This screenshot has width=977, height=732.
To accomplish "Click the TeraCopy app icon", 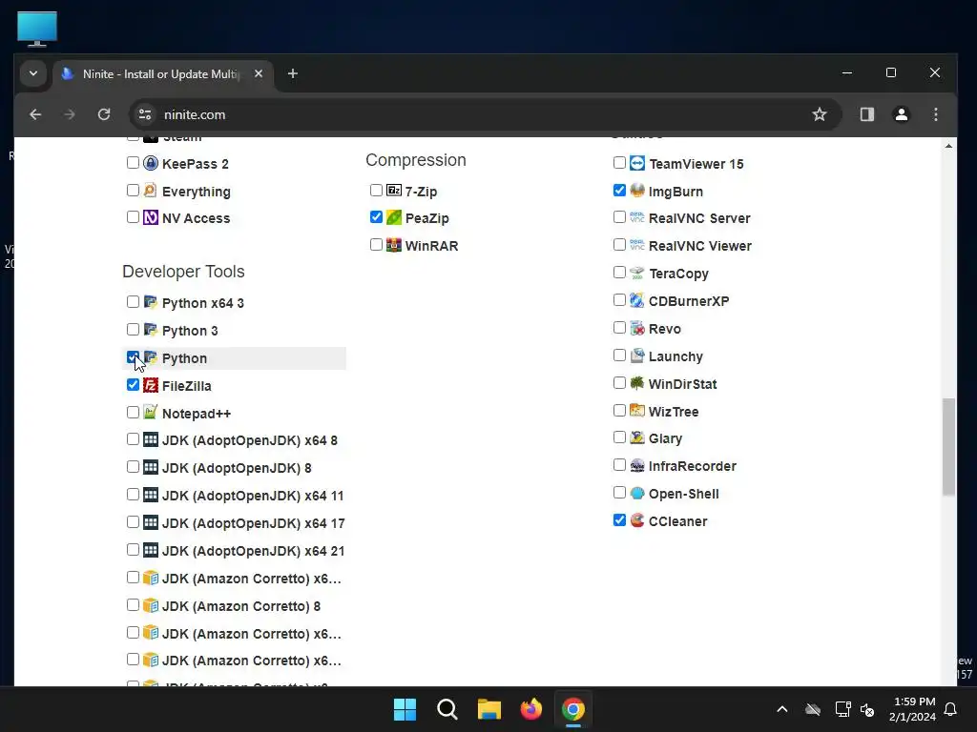I will pyautogui.click(x=636, y=273).
